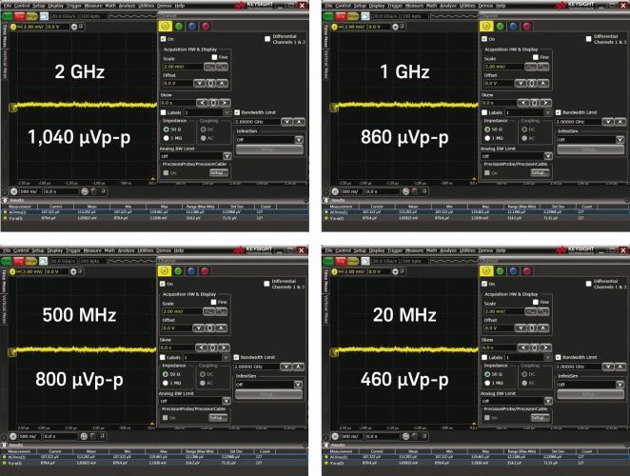Select channel 4 red tab in 2 GHz screen
This screenshot has height=476, width=630.
206,26
